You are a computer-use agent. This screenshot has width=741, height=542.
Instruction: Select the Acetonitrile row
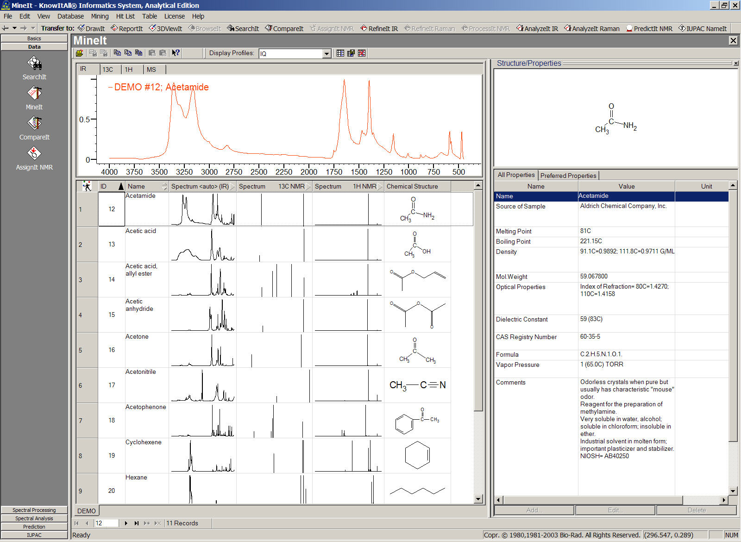tap(275, 385)
